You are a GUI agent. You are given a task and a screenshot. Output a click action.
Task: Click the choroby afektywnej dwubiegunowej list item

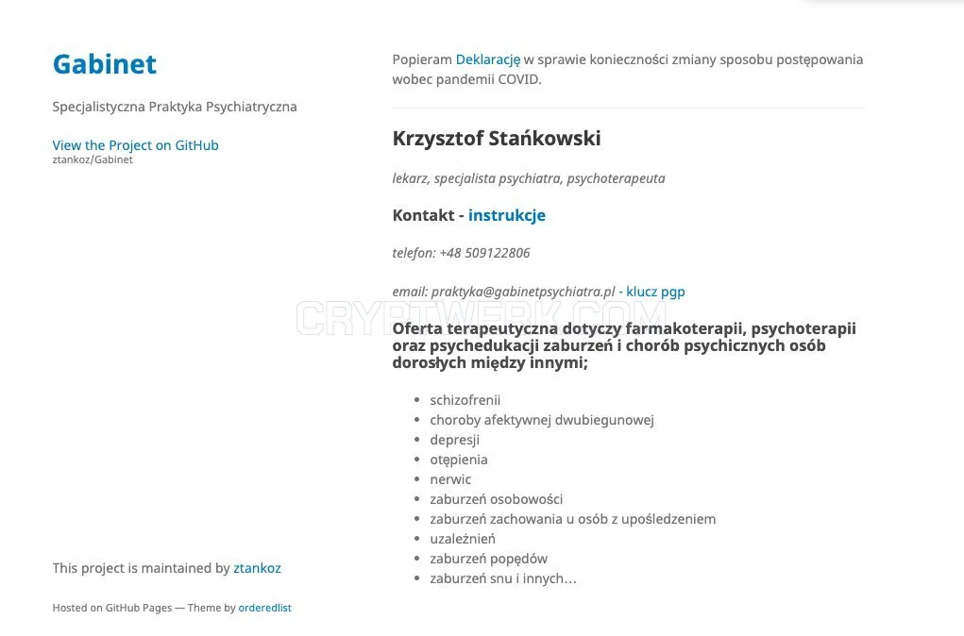coord(542,420)
